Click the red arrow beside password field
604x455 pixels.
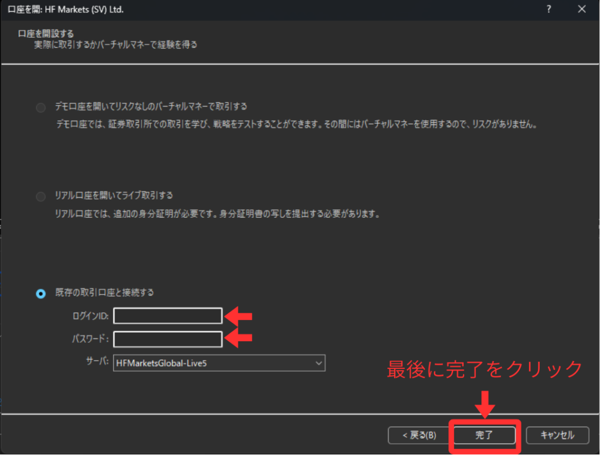[x=240, y=338]
